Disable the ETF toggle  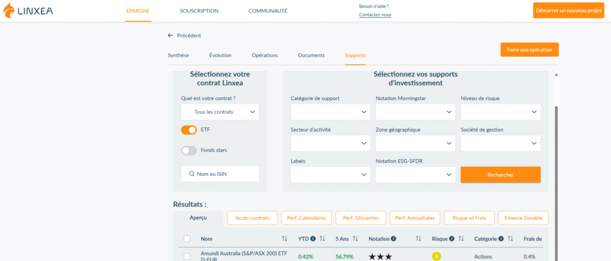(189, 130)
